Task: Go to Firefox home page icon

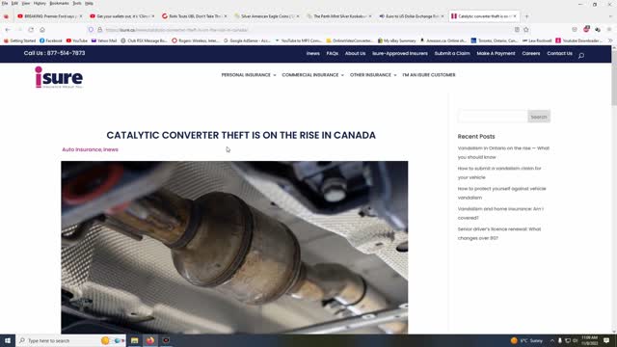Action: tap(42, 30)
